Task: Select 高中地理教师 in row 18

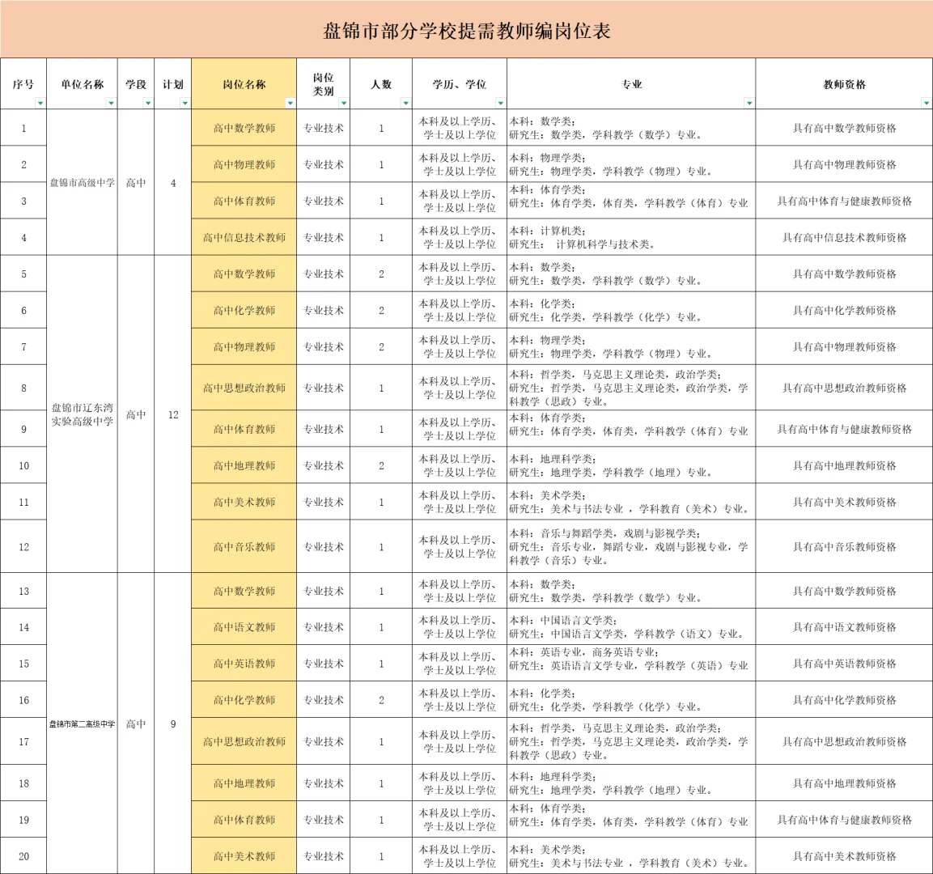Action: pyautogui.click(x=244, y=783)
